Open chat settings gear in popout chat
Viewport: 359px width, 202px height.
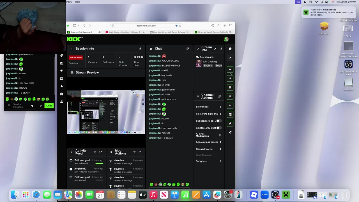[x=41, y=106]
